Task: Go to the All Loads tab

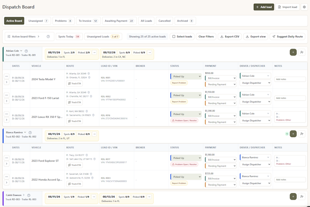Action: (146, 21)
